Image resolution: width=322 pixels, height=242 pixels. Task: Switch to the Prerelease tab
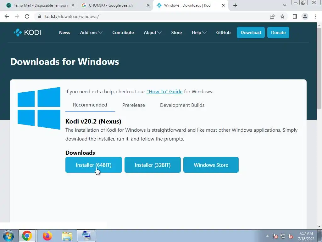tap(133, 105)
